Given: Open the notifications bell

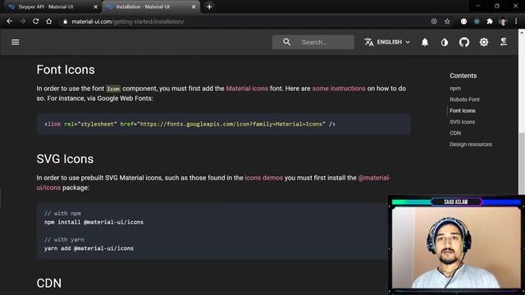Looking at the screenshot, I should pyautogui.click(x=425, y=42).
